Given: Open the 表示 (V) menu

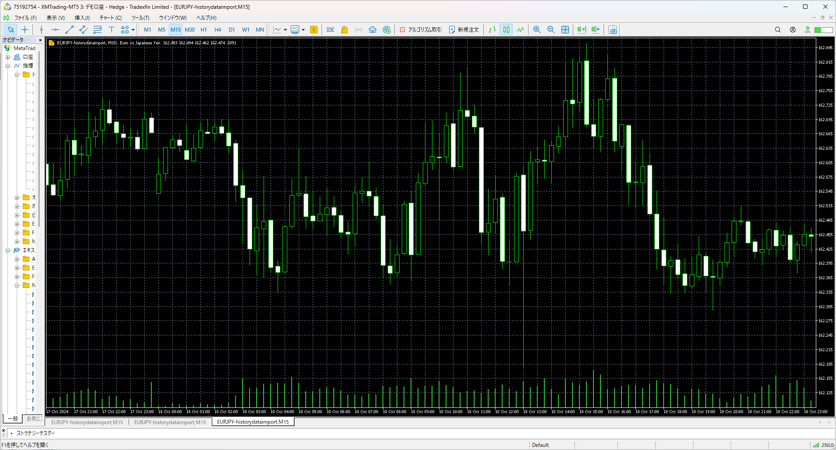Looking at the screenshot, I should [56, 18].
